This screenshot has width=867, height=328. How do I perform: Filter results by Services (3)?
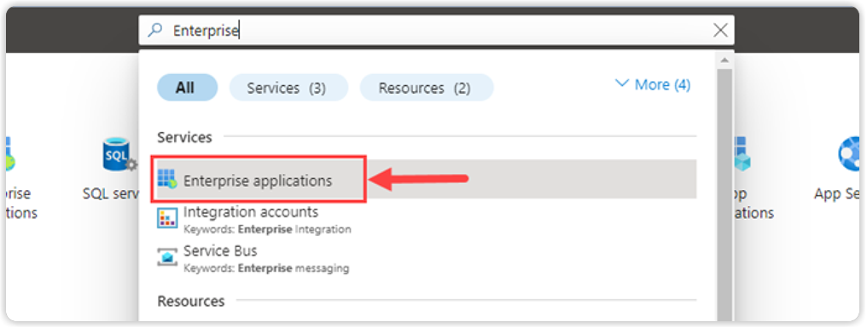(x=288, y=88)
